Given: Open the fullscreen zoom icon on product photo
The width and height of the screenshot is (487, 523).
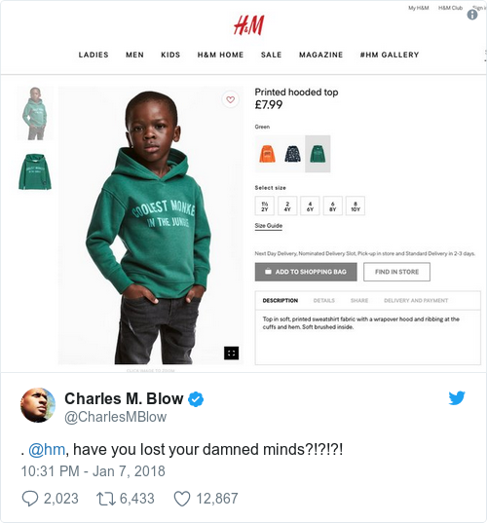Looking at the screenshot, I should click(x=231, y=353).
